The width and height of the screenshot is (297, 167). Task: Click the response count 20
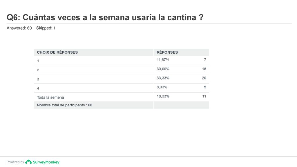click(204, 78)
